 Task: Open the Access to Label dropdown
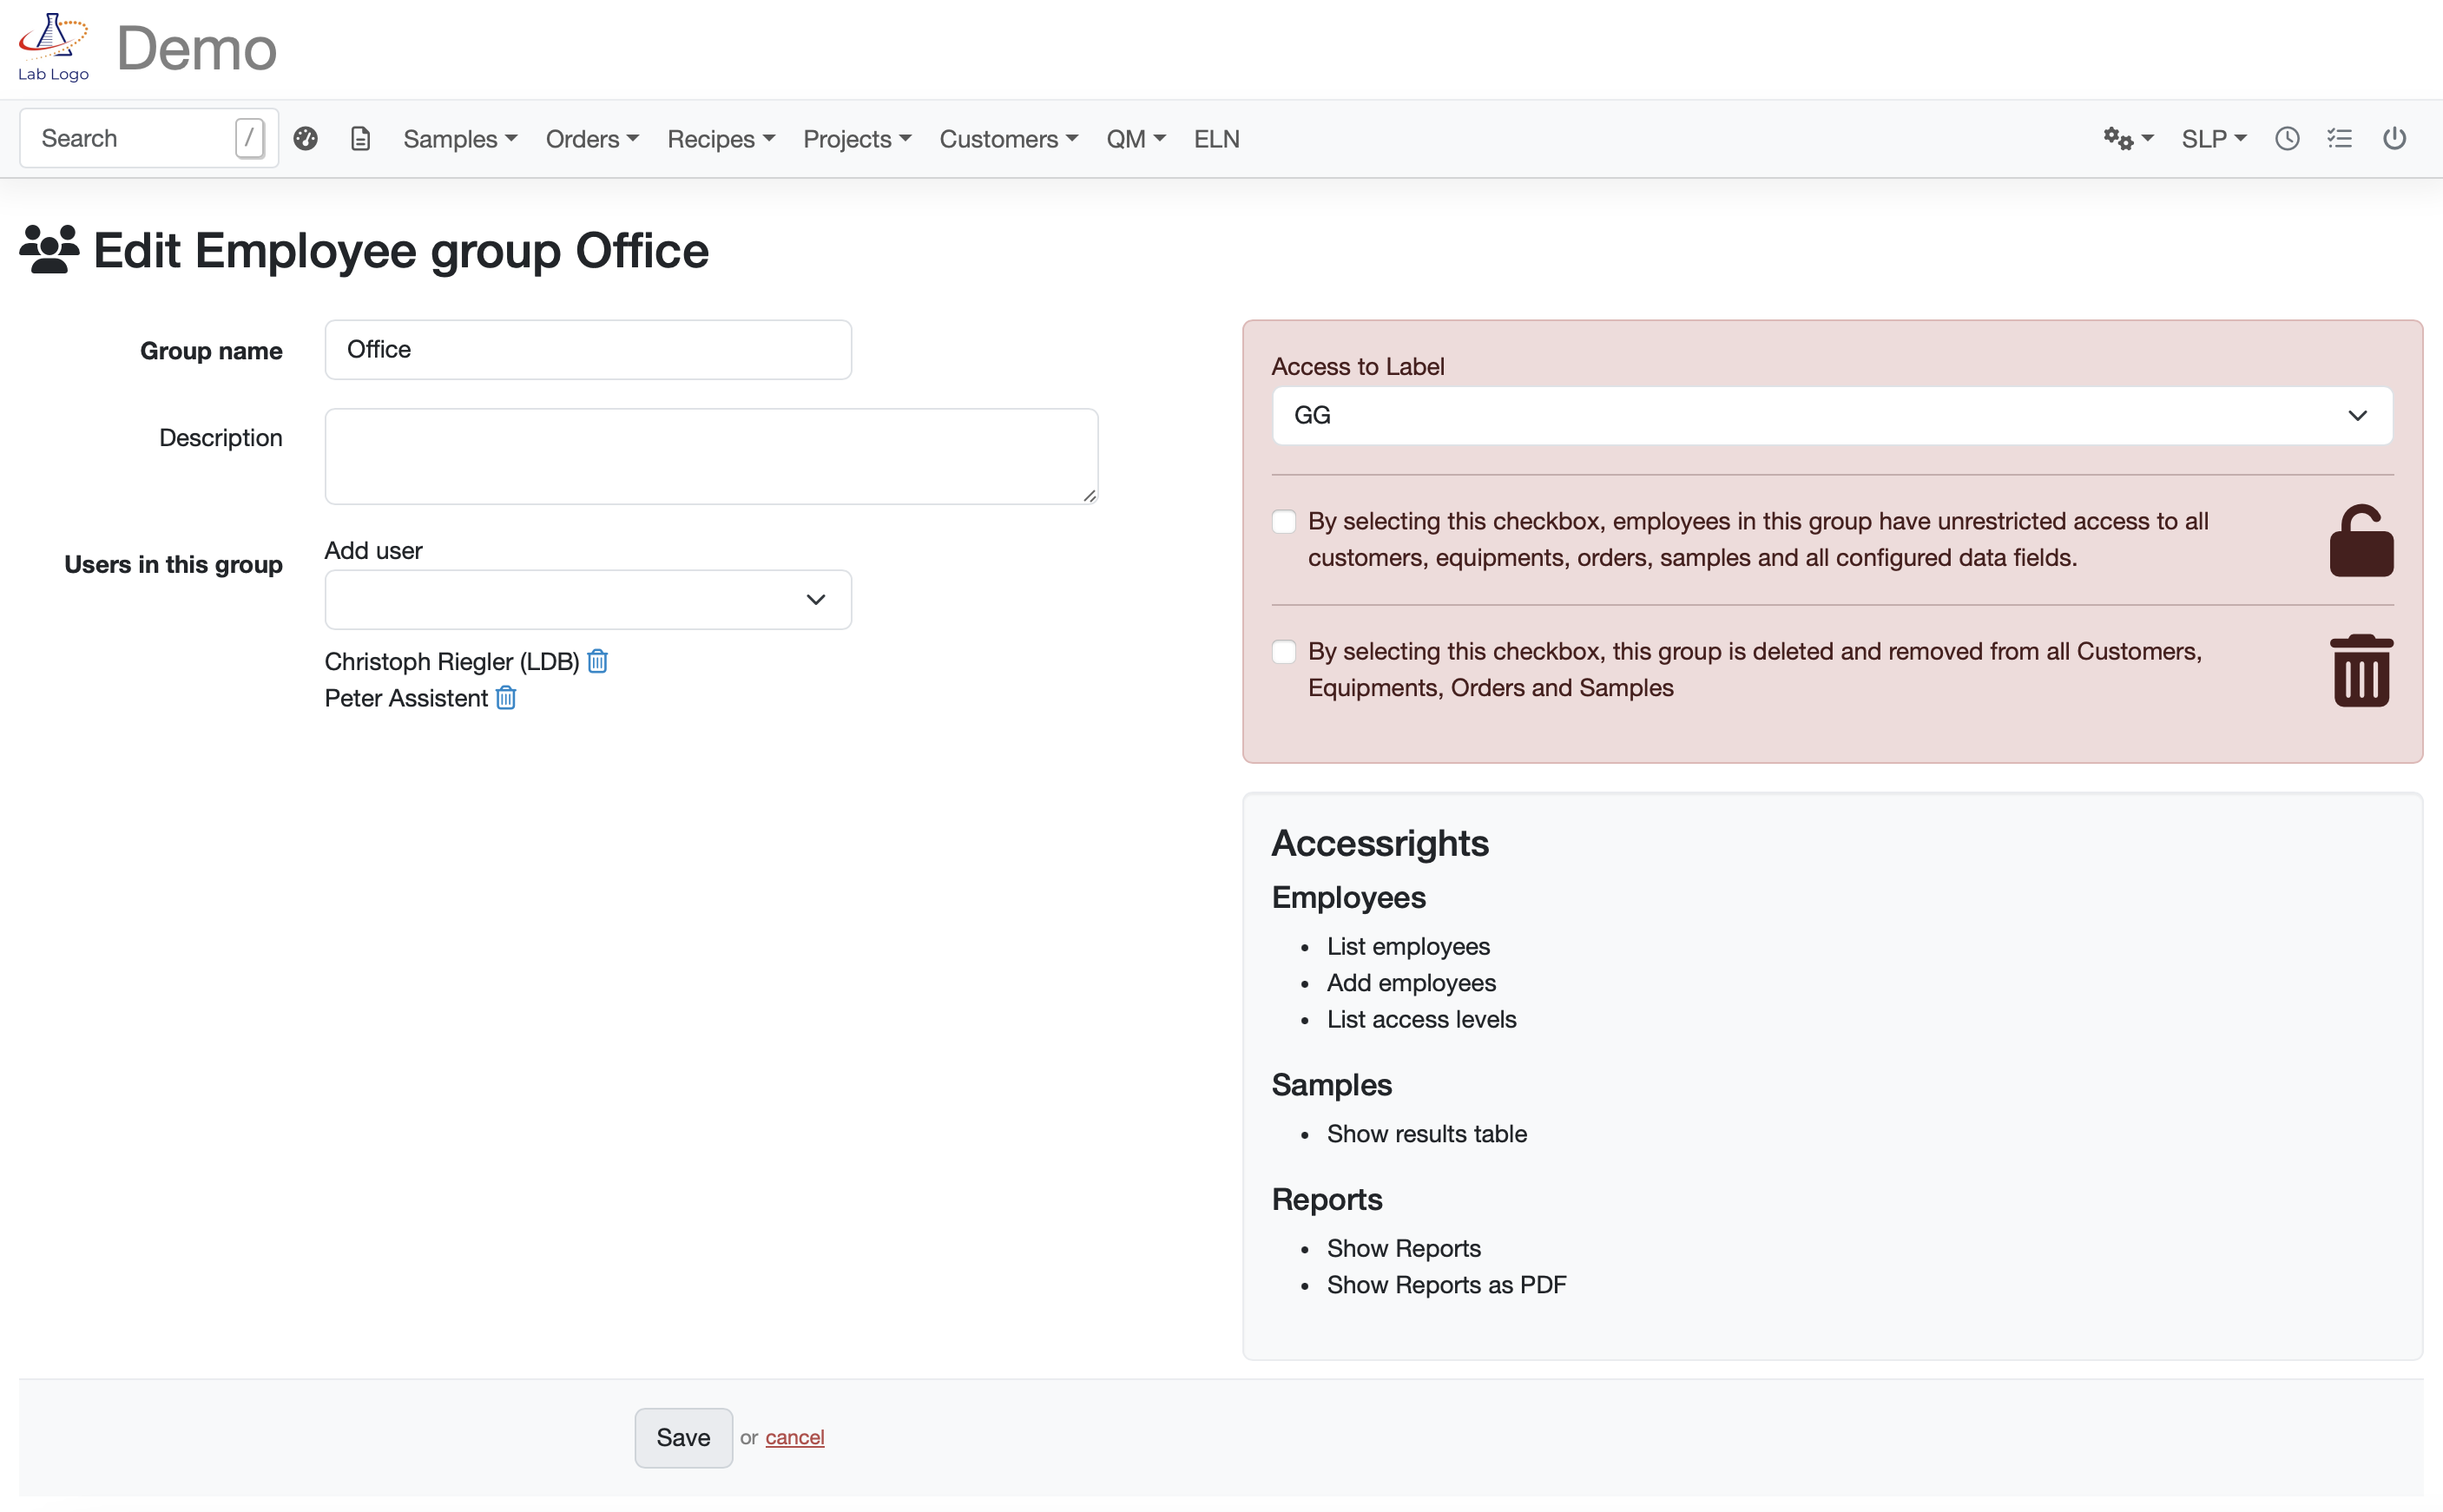(x=1831, y=415)
